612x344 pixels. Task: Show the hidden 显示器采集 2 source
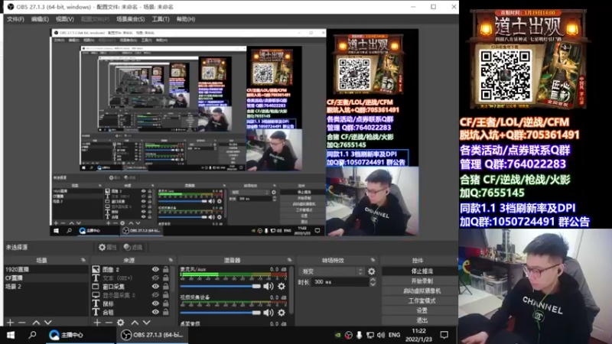(x=155, y=295)
